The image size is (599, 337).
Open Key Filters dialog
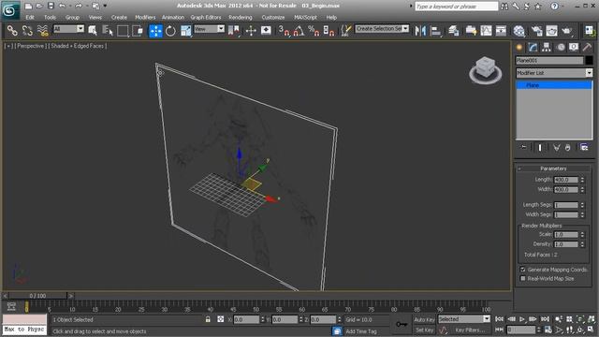pos(470,330)
